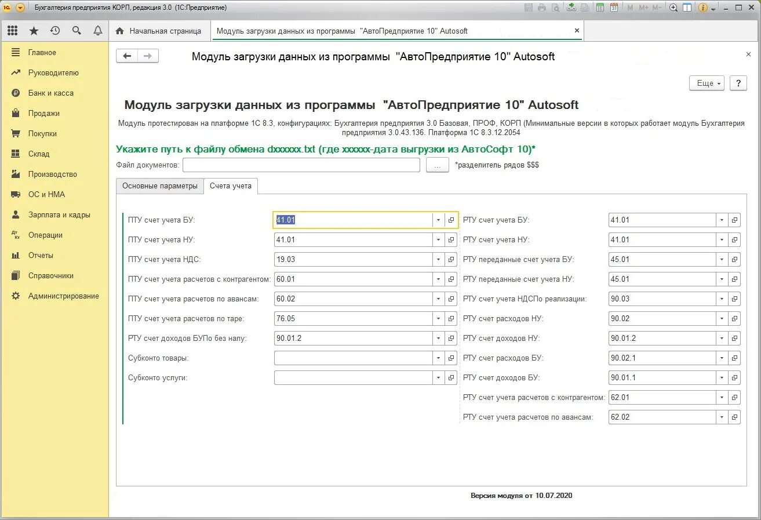Click the save diskette icon in title bar
The height and width of the screenshot is (520, 761).
(x=529, y=8)
